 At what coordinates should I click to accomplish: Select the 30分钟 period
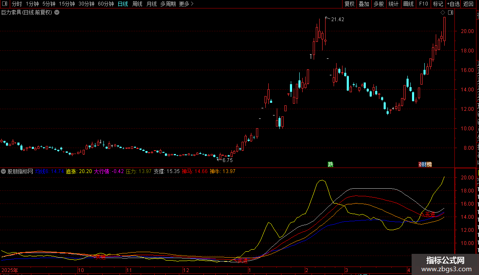86,4
